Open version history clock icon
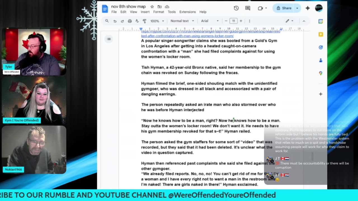The height and width of the screenshot is (201, 358). tap(236, 8)
